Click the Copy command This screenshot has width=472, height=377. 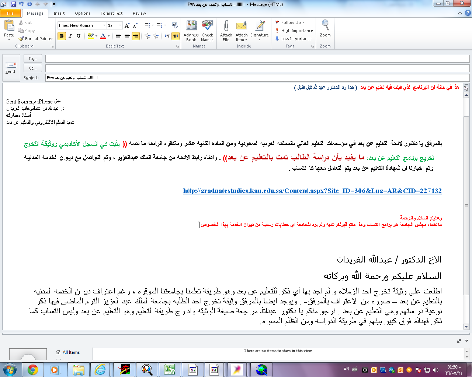click(27, 31)
